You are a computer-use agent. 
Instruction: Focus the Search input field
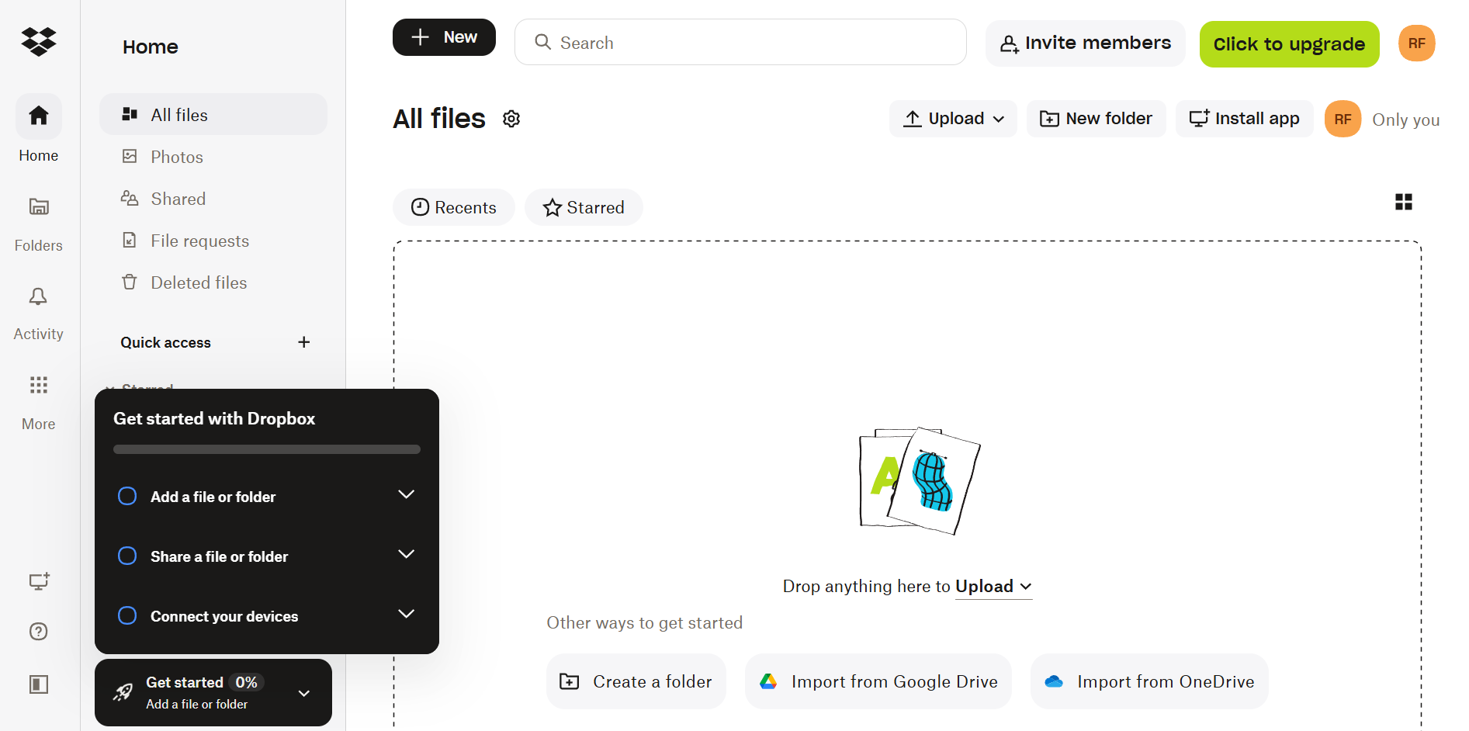tap(740, 42)
